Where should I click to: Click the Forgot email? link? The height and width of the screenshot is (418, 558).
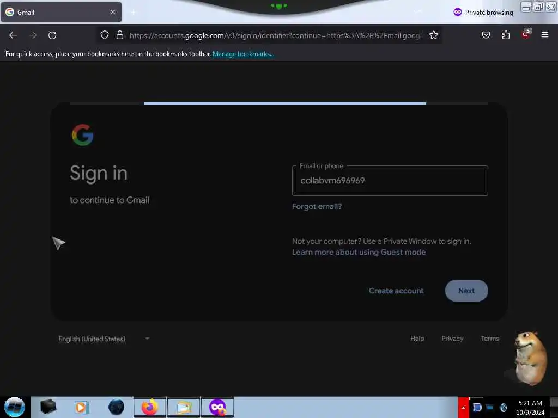(x=317, y=206)
